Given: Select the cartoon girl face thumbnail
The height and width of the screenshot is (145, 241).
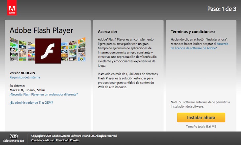Looking at the screenshot, I should click(23, 55).
